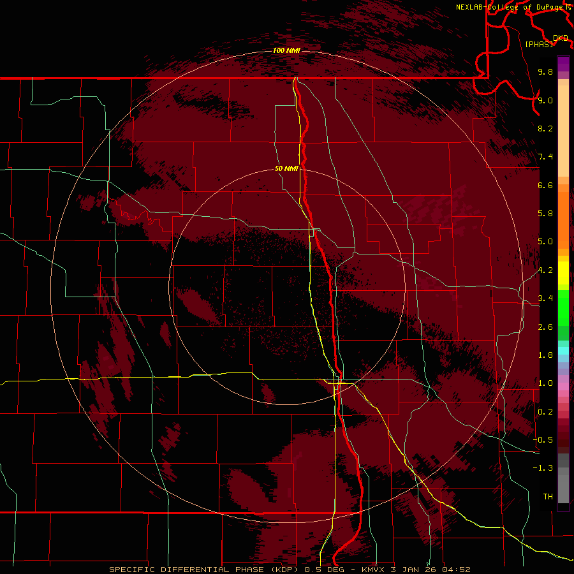Click the -1.3 scale value
574x574 pixels.
pyautogui.click(x=543, y=468)
